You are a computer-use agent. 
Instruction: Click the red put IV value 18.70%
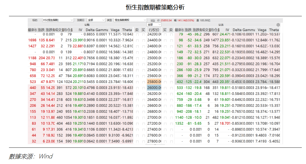[225, 124]
